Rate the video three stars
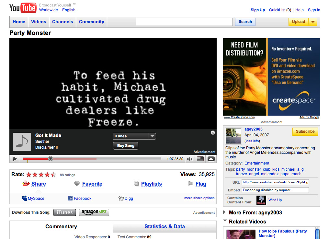The width and height of the screenshot is (329, 239). tap(41, 175)
